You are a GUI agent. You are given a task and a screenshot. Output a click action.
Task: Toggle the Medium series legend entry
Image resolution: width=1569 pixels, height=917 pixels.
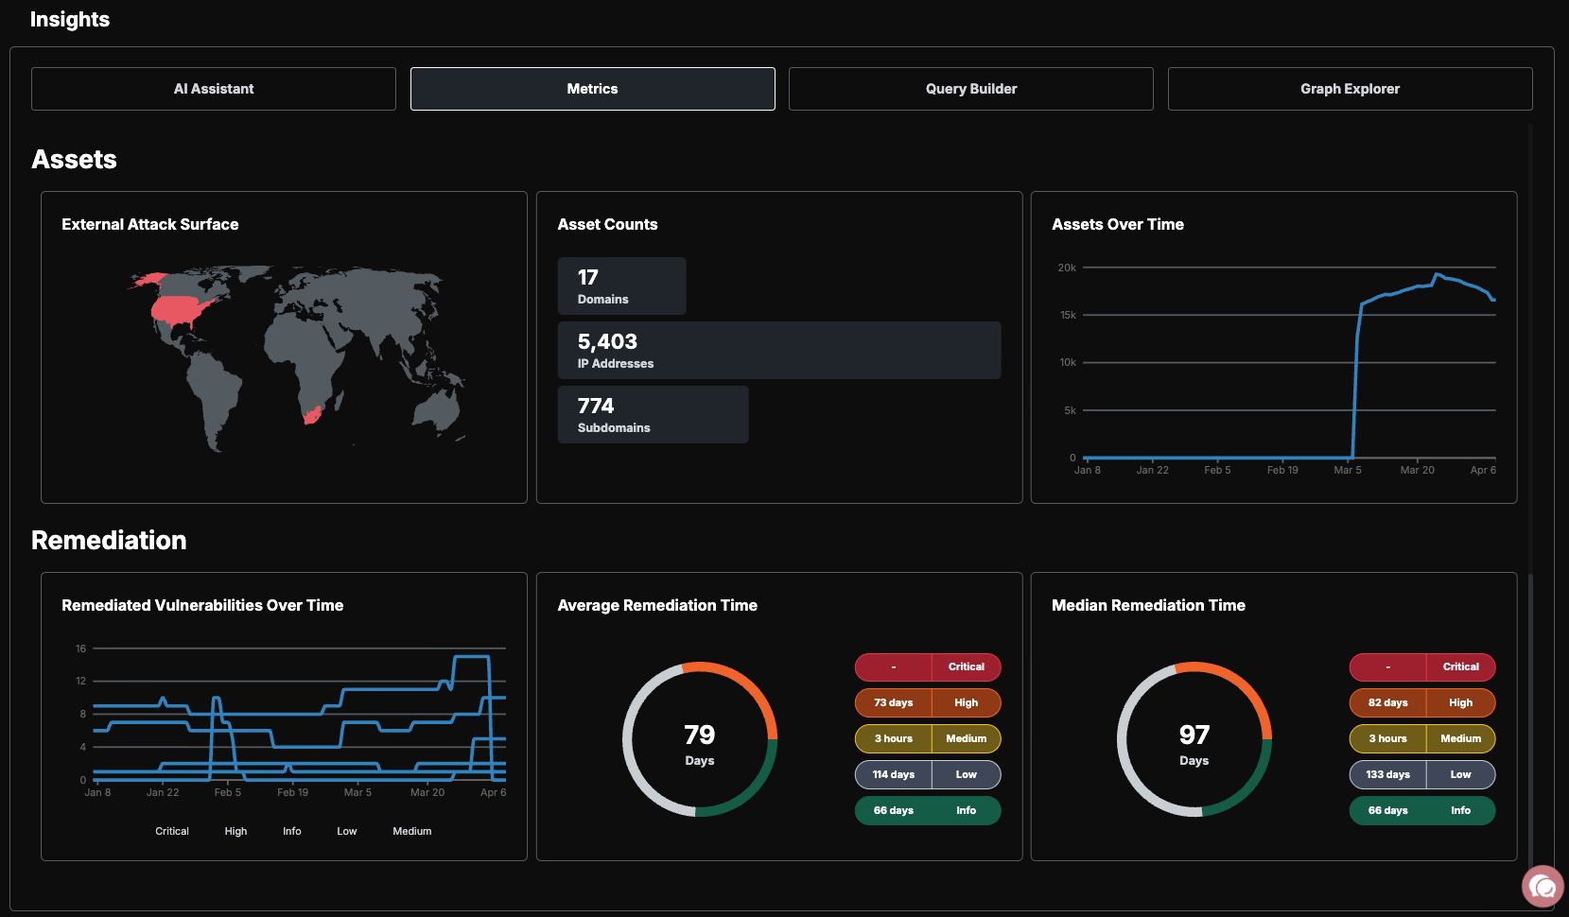(412, 832)
